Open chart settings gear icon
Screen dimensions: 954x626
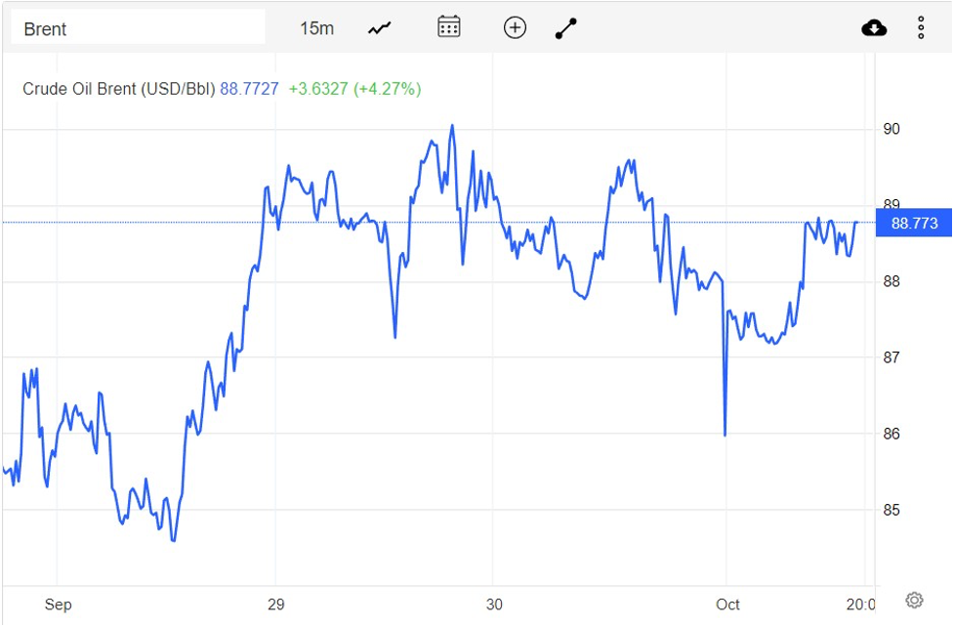point(914,600)
